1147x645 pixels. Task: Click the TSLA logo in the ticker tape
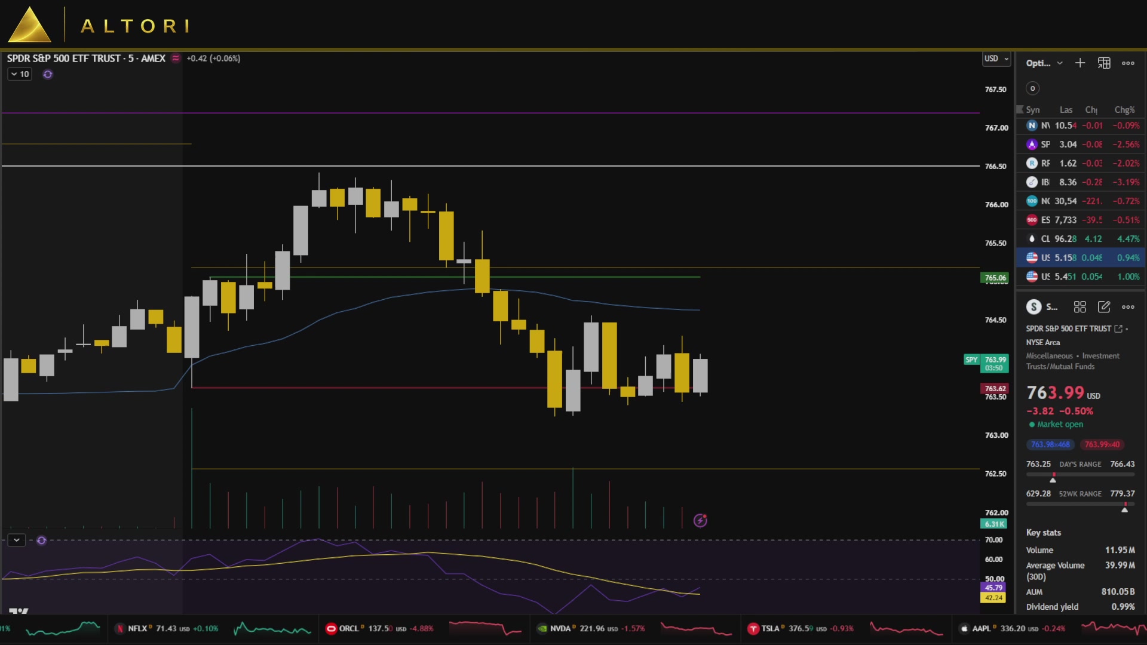tap(753, 628)
